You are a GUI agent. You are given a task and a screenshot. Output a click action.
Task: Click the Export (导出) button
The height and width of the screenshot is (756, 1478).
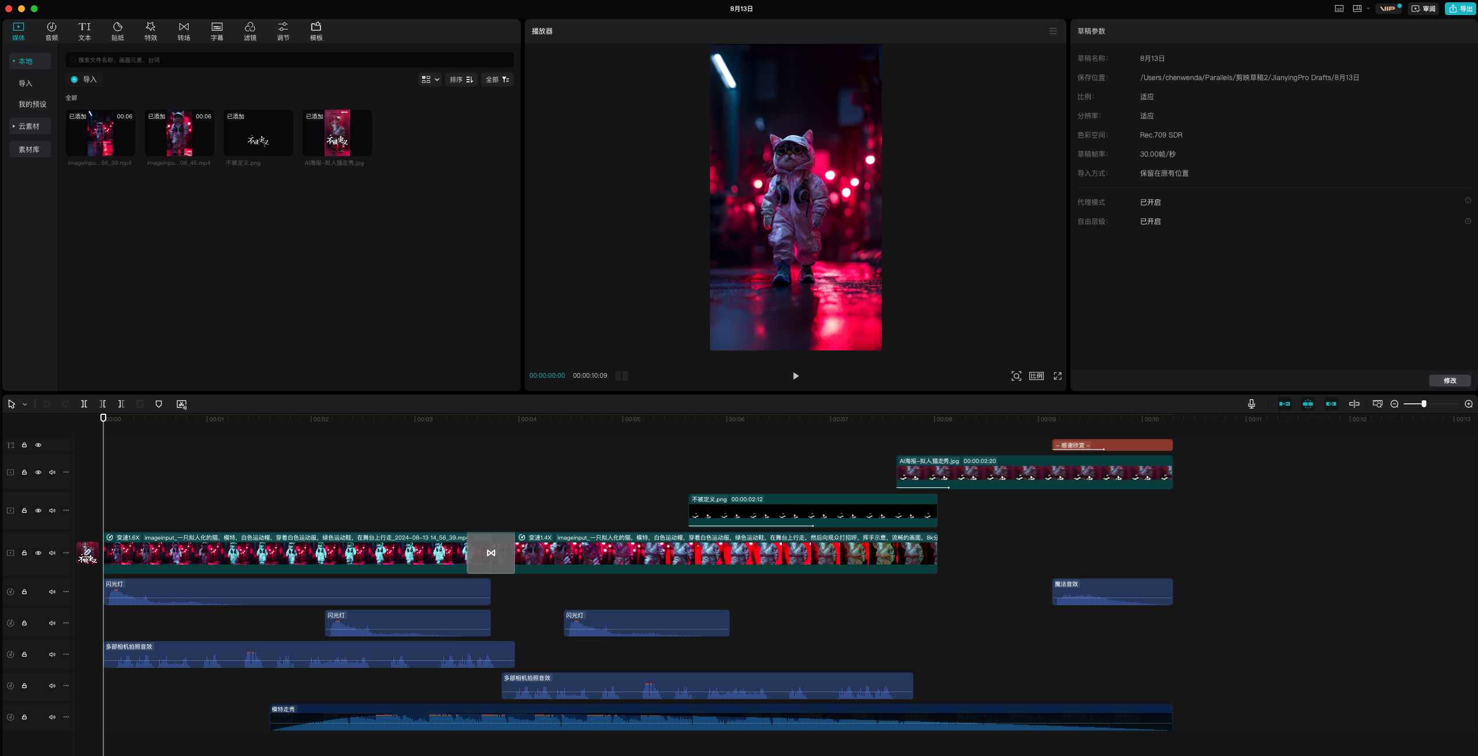tap(1461, 9)
